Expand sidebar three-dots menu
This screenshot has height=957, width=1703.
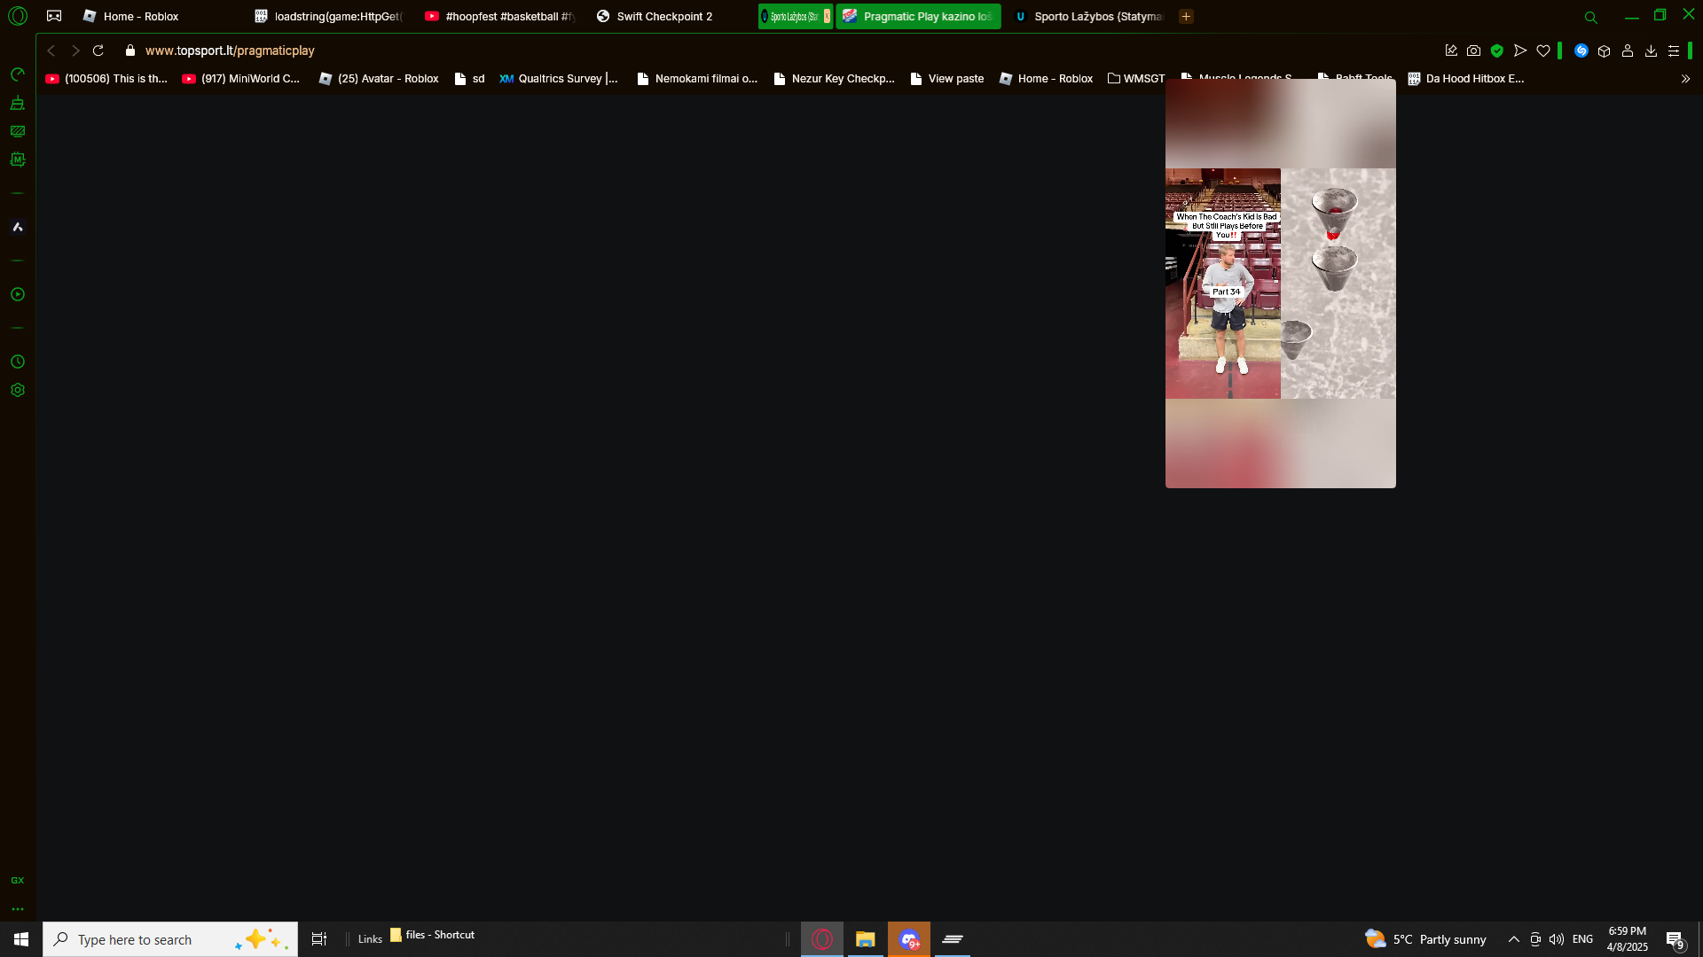pos(17,909)
